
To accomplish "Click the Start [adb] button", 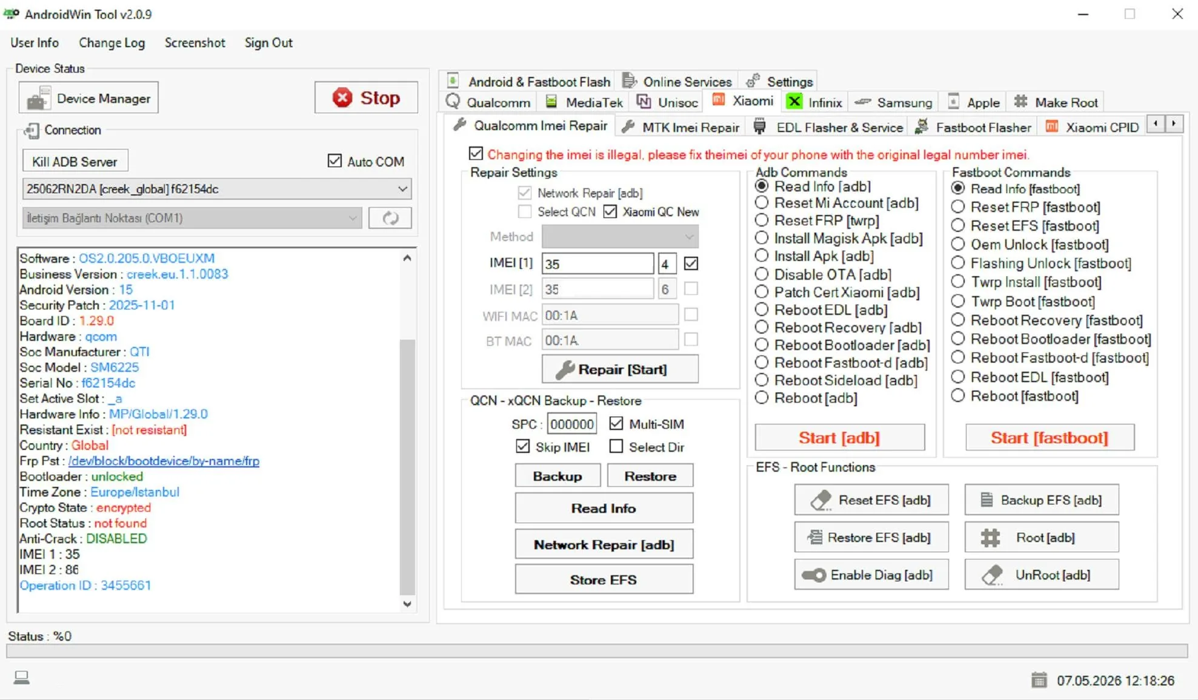I will coord(839,437).
